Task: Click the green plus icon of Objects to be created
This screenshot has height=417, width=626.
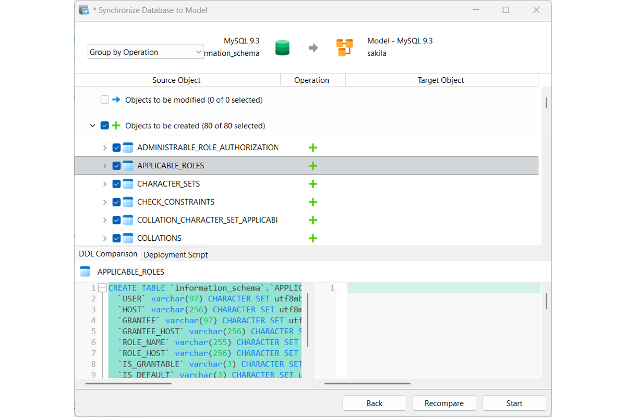Action: pos(116,126)
